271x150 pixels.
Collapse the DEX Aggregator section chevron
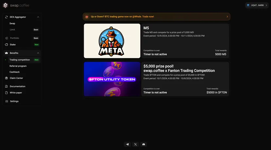pos(38,17)
